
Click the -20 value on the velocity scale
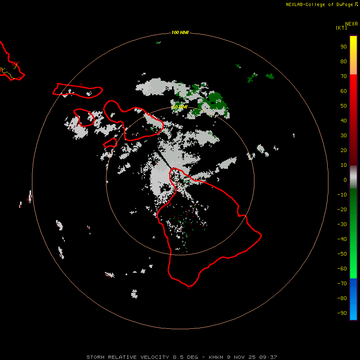pyautogui.click(x=342, y=209)
